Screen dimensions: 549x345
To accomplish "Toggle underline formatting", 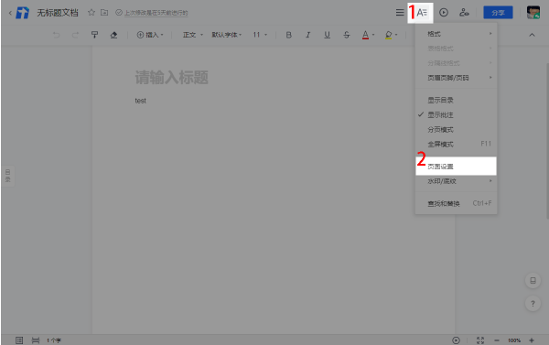I will [327, 35].
